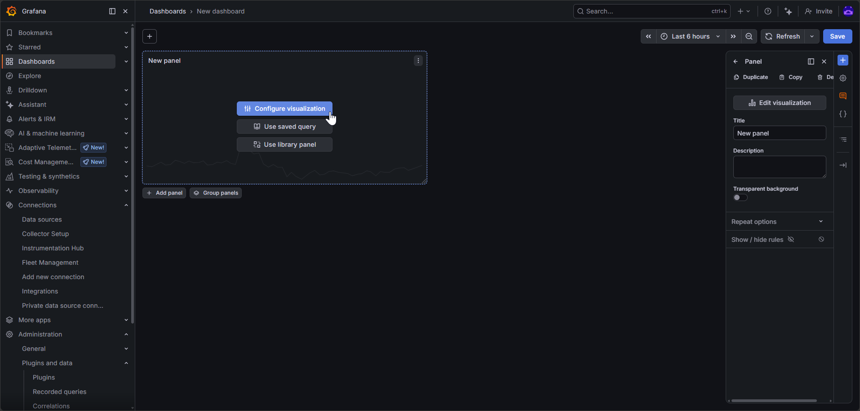The height and width of the screenshot is (411, 860).
Task: Expand the Bookmarks section chevron
Action: click(x=126, y=33)
